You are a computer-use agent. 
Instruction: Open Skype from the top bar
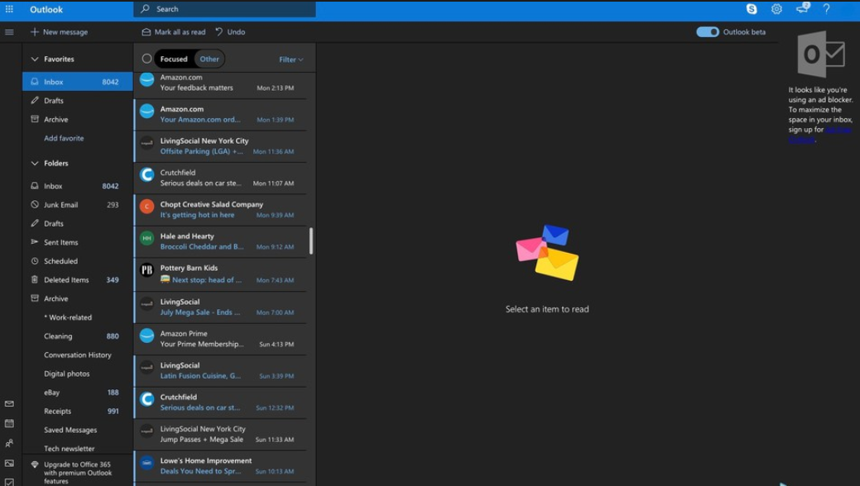tap(752, 9)
